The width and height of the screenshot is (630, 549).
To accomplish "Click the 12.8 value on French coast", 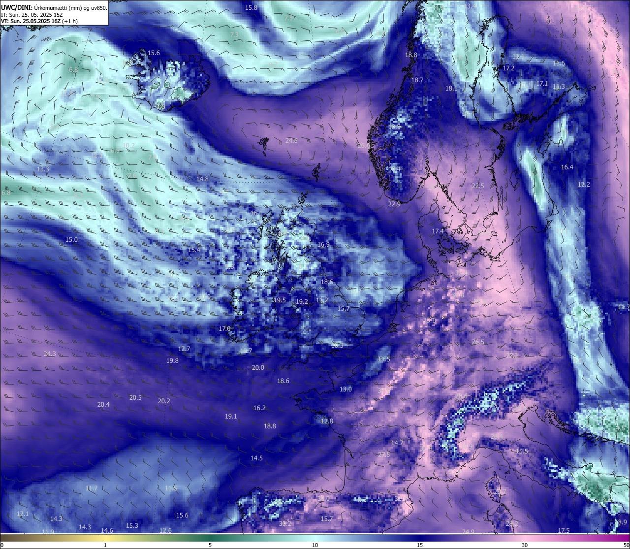I will (x=327, y=421).
